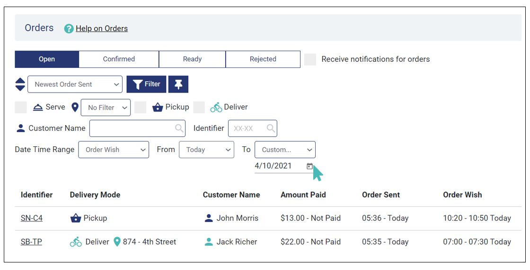Open the No Filter location dropdown
530x270 pixels.
point(106,108)
